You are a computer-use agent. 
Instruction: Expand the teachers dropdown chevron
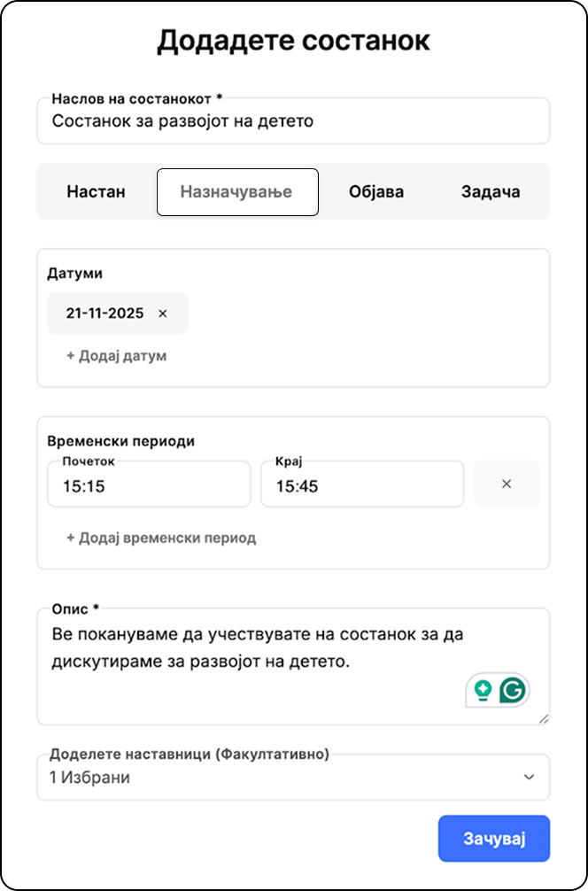tap(529, 777)
